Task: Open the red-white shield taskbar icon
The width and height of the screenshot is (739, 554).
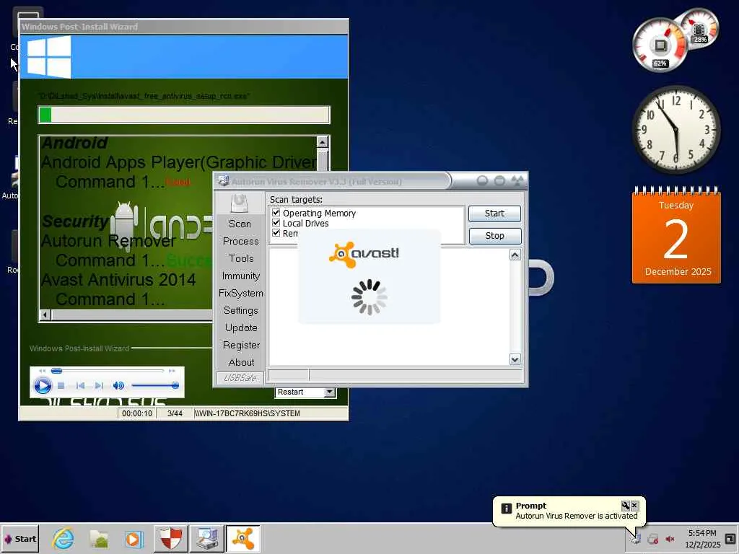Action: click(170, 538)
